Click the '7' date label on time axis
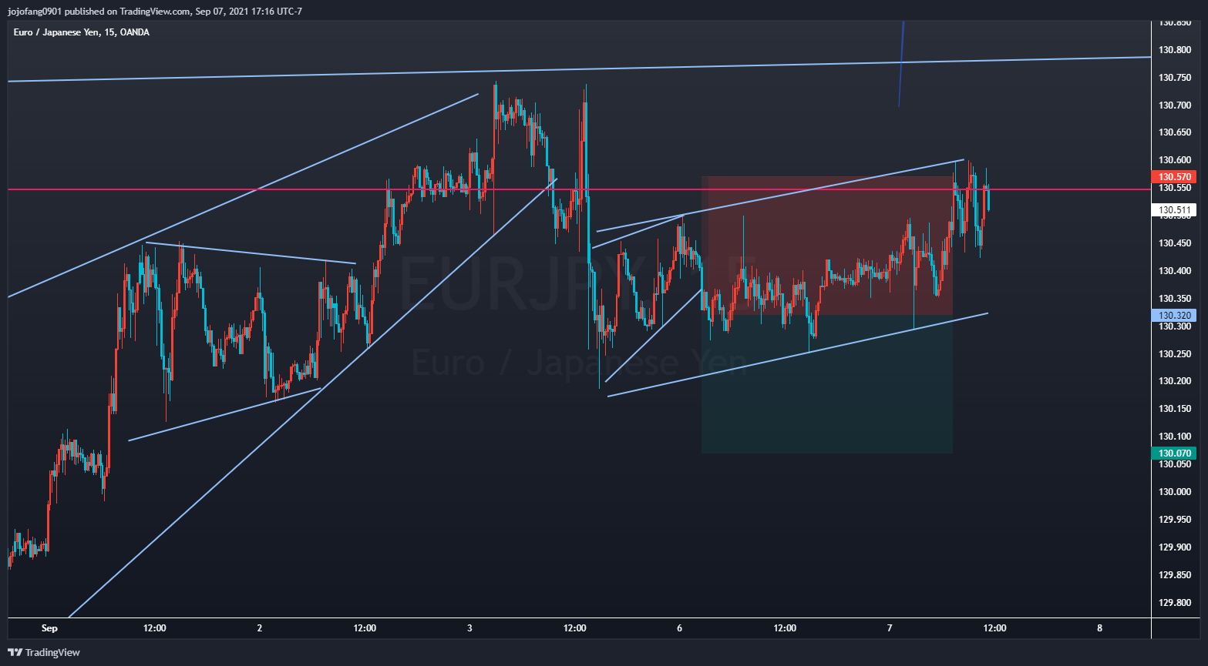 [x=890, y=628]
